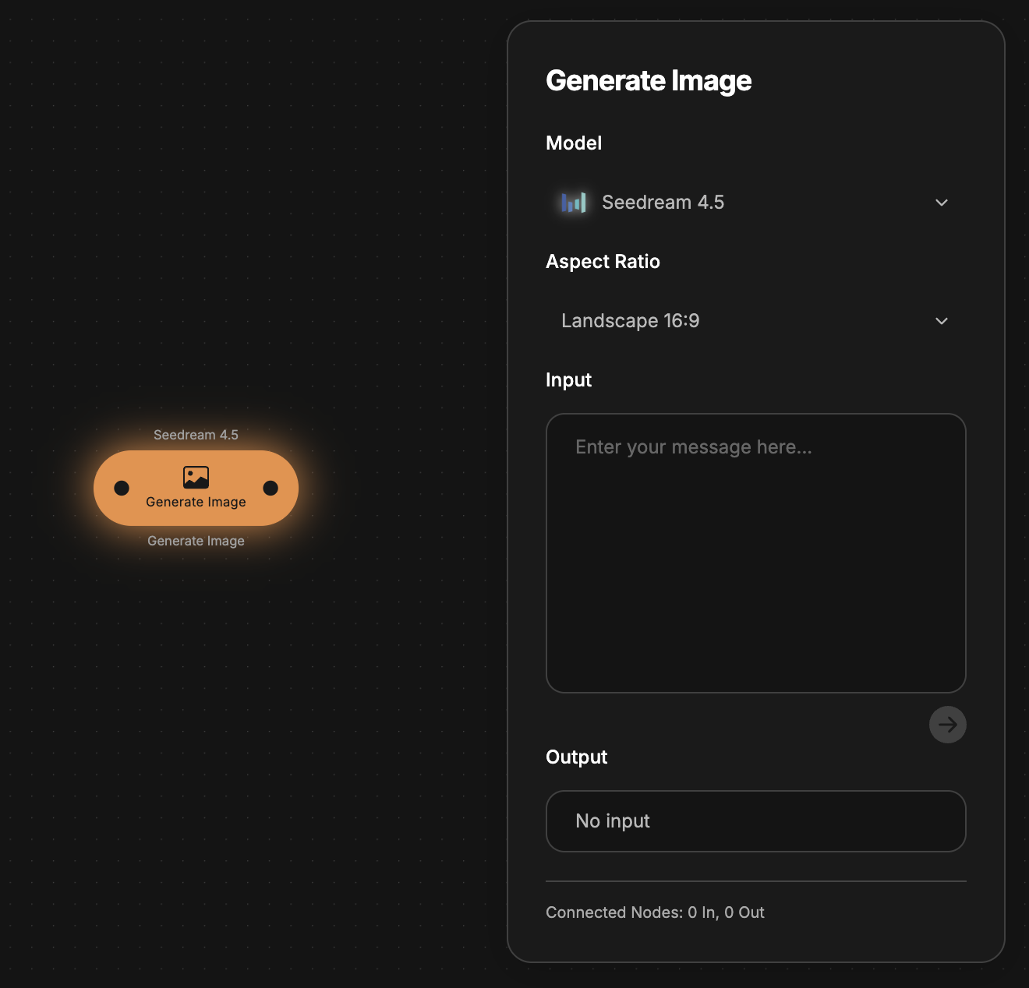Focus the "Enter your message here..." input box
The image size is (1029, 988).
click(x=755, y=552)
